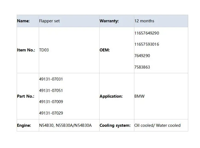This screenshot has width=200, height=148.
Task: Select OEM number 11657649290
Action: 147,33
